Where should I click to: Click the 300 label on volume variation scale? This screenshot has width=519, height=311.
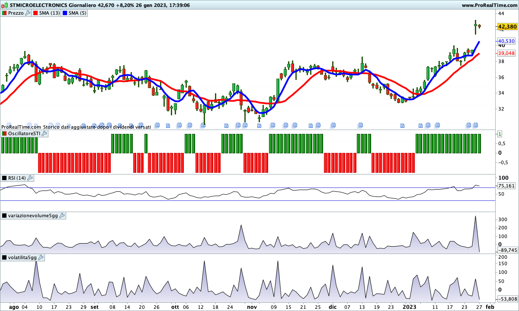502,219
